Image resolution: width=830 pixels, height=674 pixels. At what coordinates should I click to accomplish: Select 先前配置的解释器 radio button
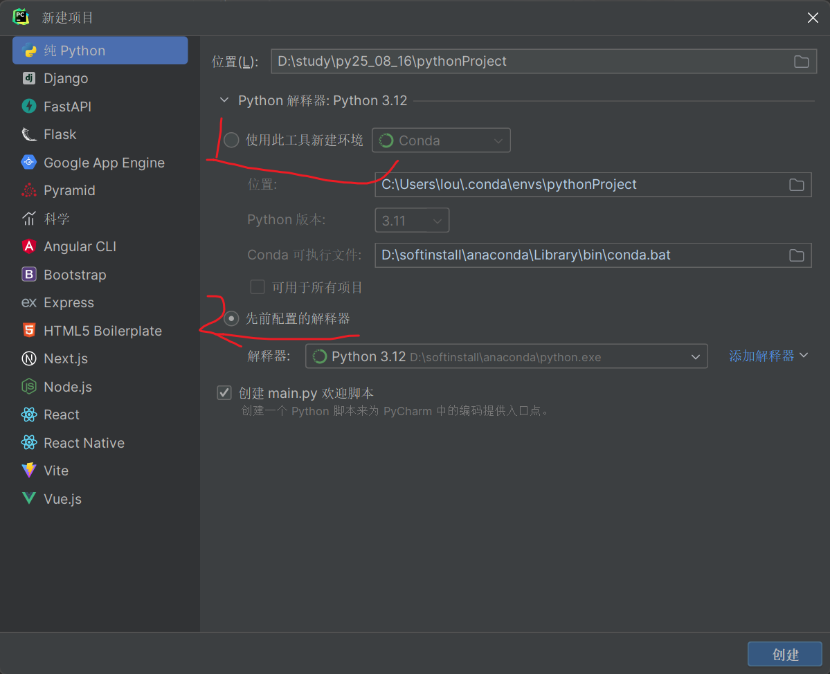(x=231, y=318)
